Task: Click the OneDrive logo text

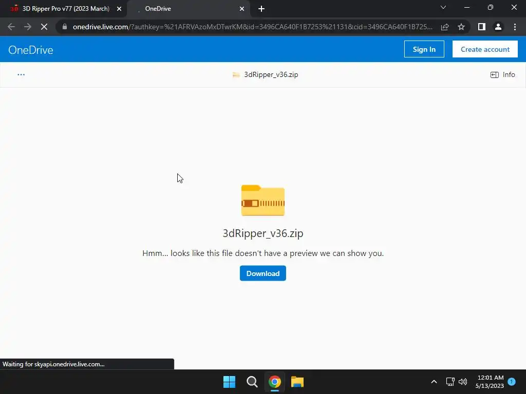Action: pos(30,50)
